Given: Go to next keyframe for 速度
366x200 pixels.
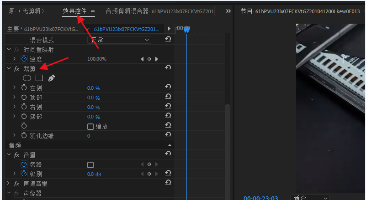Looking at the screenshot, I should (x=157, y=59).
